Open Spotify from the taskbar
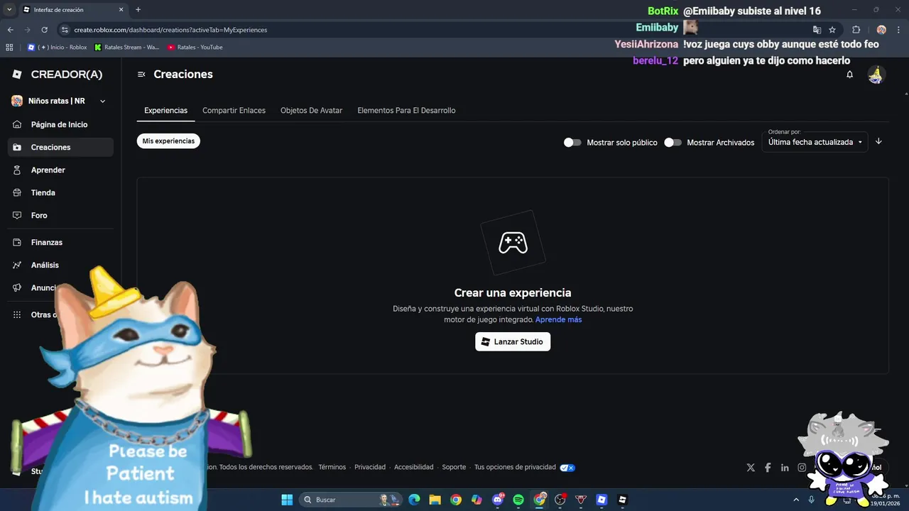This screenshot has height=511, width=909. [518, 500]
